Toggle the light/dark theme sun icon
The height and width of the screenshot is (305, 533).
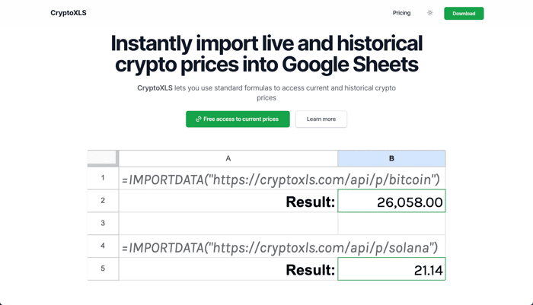430,13
